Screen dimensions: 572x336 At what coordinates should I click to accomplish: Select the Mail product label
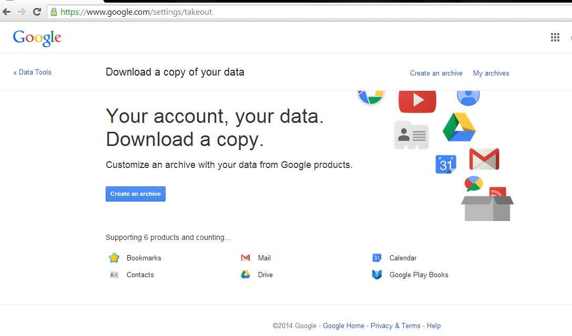(264, 258)
